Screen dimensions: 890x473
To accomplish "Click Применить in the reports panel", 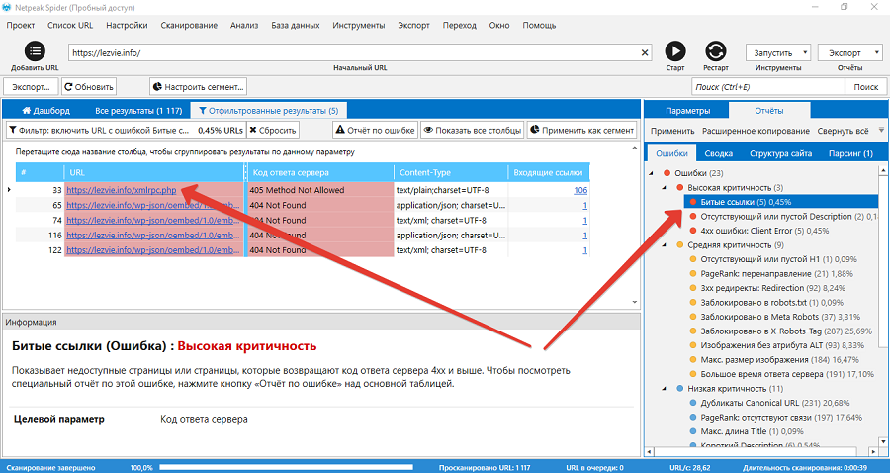I will [x=672, y=131].
